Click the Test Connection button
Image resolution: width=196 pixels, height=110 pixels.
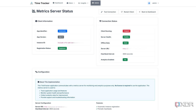point(108,12)
